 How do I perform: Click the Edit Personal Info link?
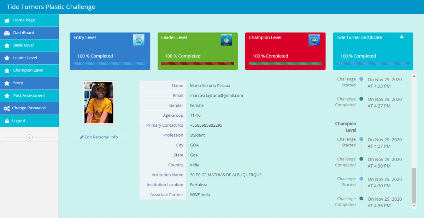[99, 137]
